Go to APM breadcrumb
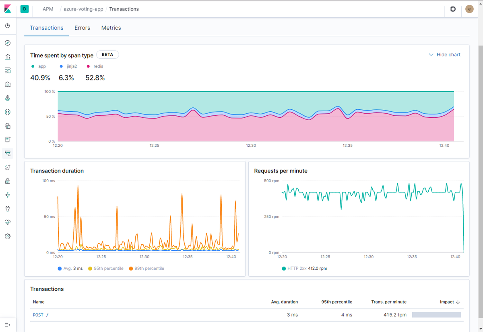The image size is (483, 332). (48, 9)
